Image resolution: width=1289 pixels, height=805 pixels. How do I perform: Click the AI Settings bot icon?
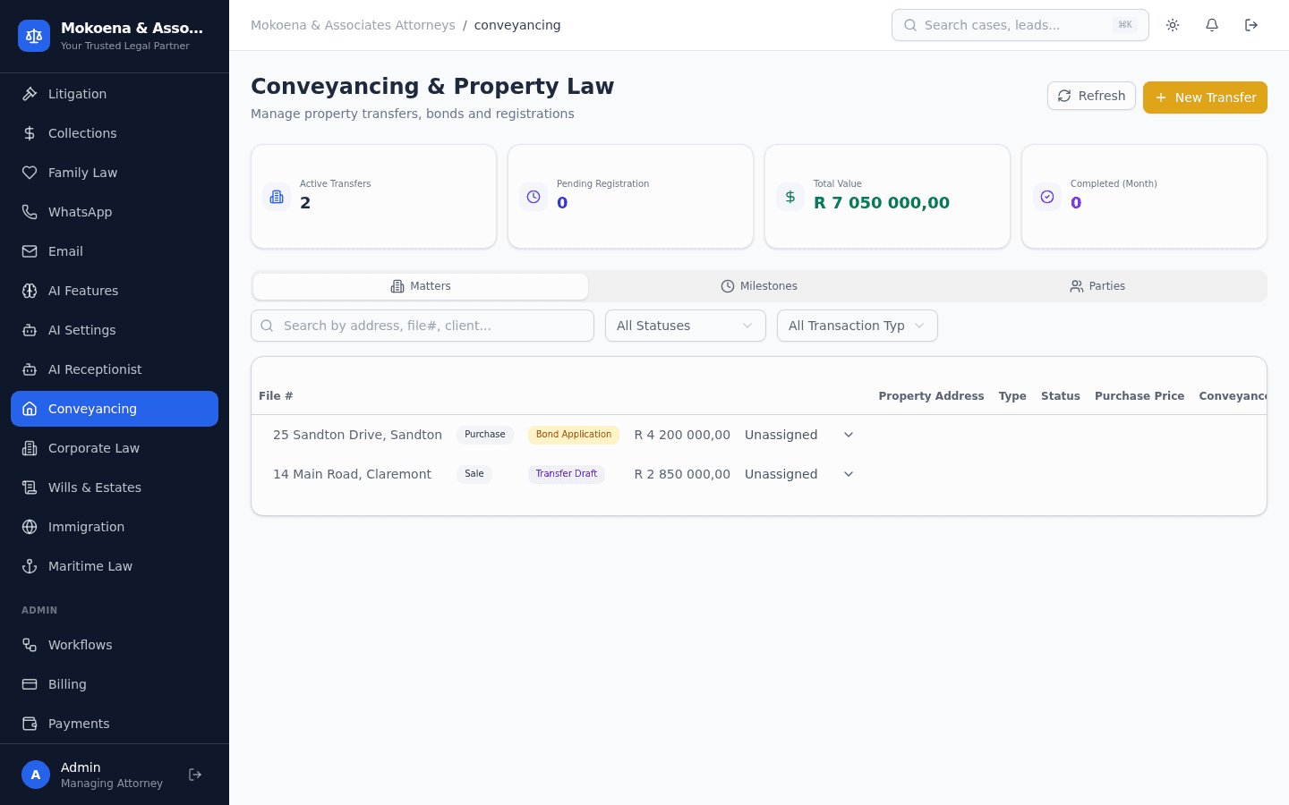tap(30, 330)
